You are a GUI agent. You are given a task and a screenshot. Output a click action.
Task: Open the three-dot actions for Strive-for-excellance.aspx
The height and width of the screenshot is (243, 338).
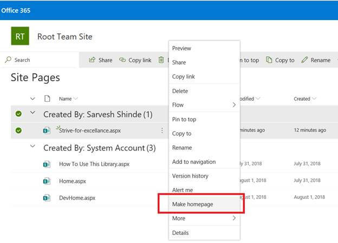coord(162,130)
